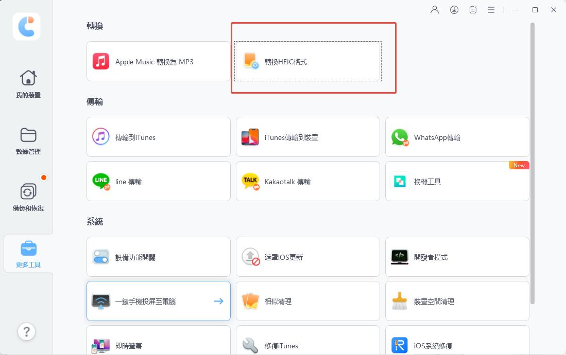This screenshot has width=566, height=355.
Task: Click the yellow Kakaotalk TALK icon
Action: [x=250, y=182]
